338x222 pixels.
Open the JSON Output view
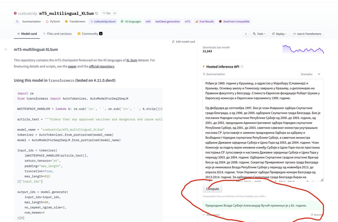click(211, 215)
